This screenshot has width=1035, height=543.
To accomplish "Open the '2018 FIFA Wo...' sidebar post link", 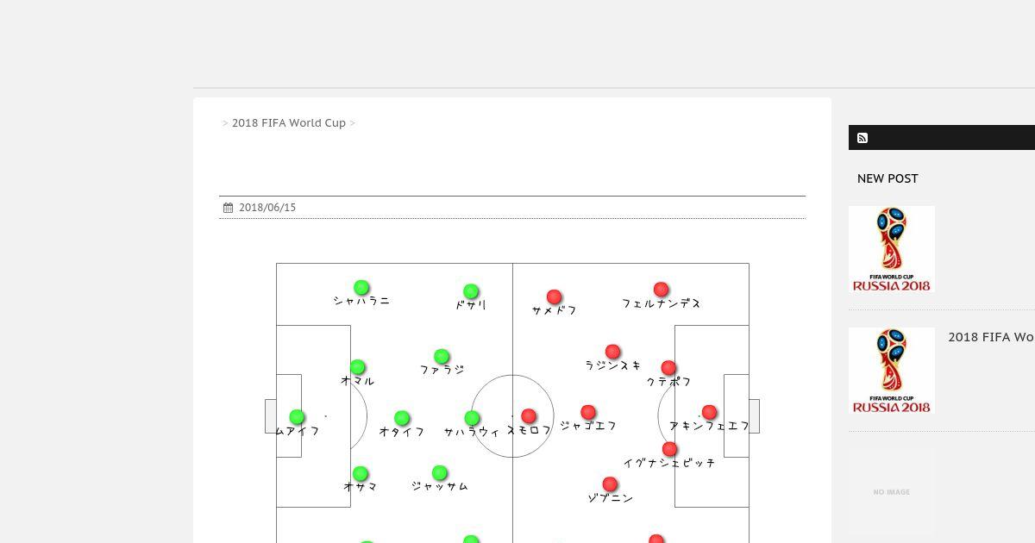I will [x=991, y=337].
